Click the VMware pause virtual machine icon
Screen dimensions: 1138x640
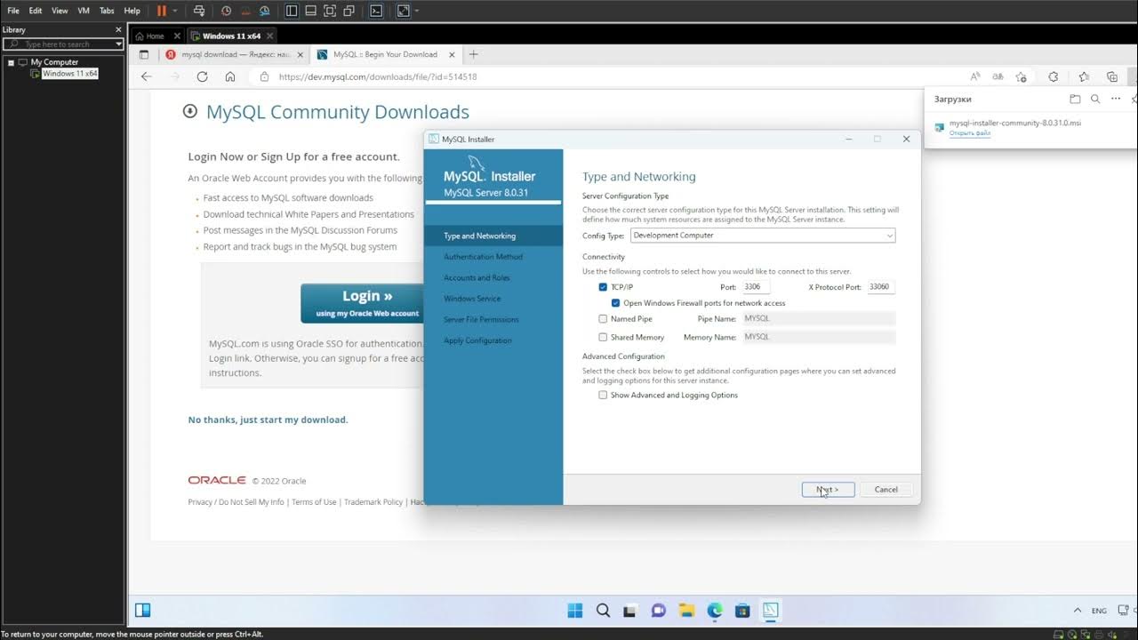tap(162, 11)
